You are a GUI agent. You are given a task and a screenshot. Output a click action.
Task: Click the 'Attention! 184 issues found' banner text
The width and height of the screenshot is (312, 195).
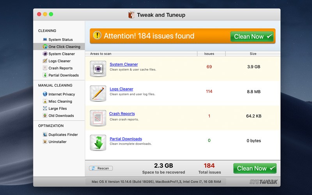[149, 36]
